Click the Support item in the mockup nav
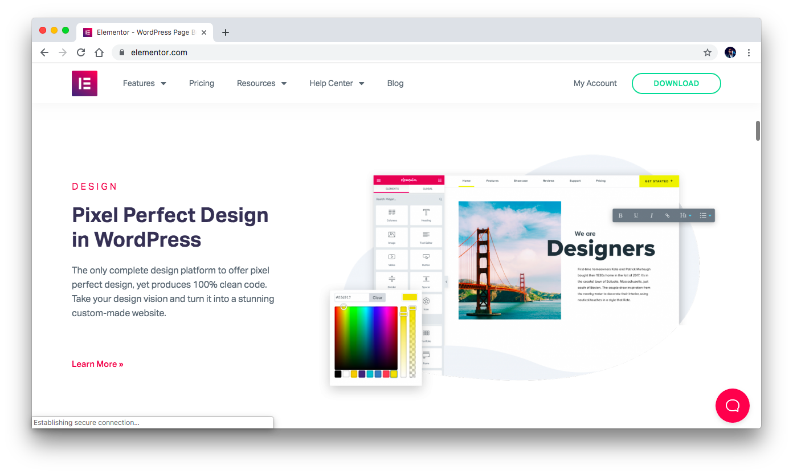The width and height of the screenshot is (793, 474). (x=575, y=181)
